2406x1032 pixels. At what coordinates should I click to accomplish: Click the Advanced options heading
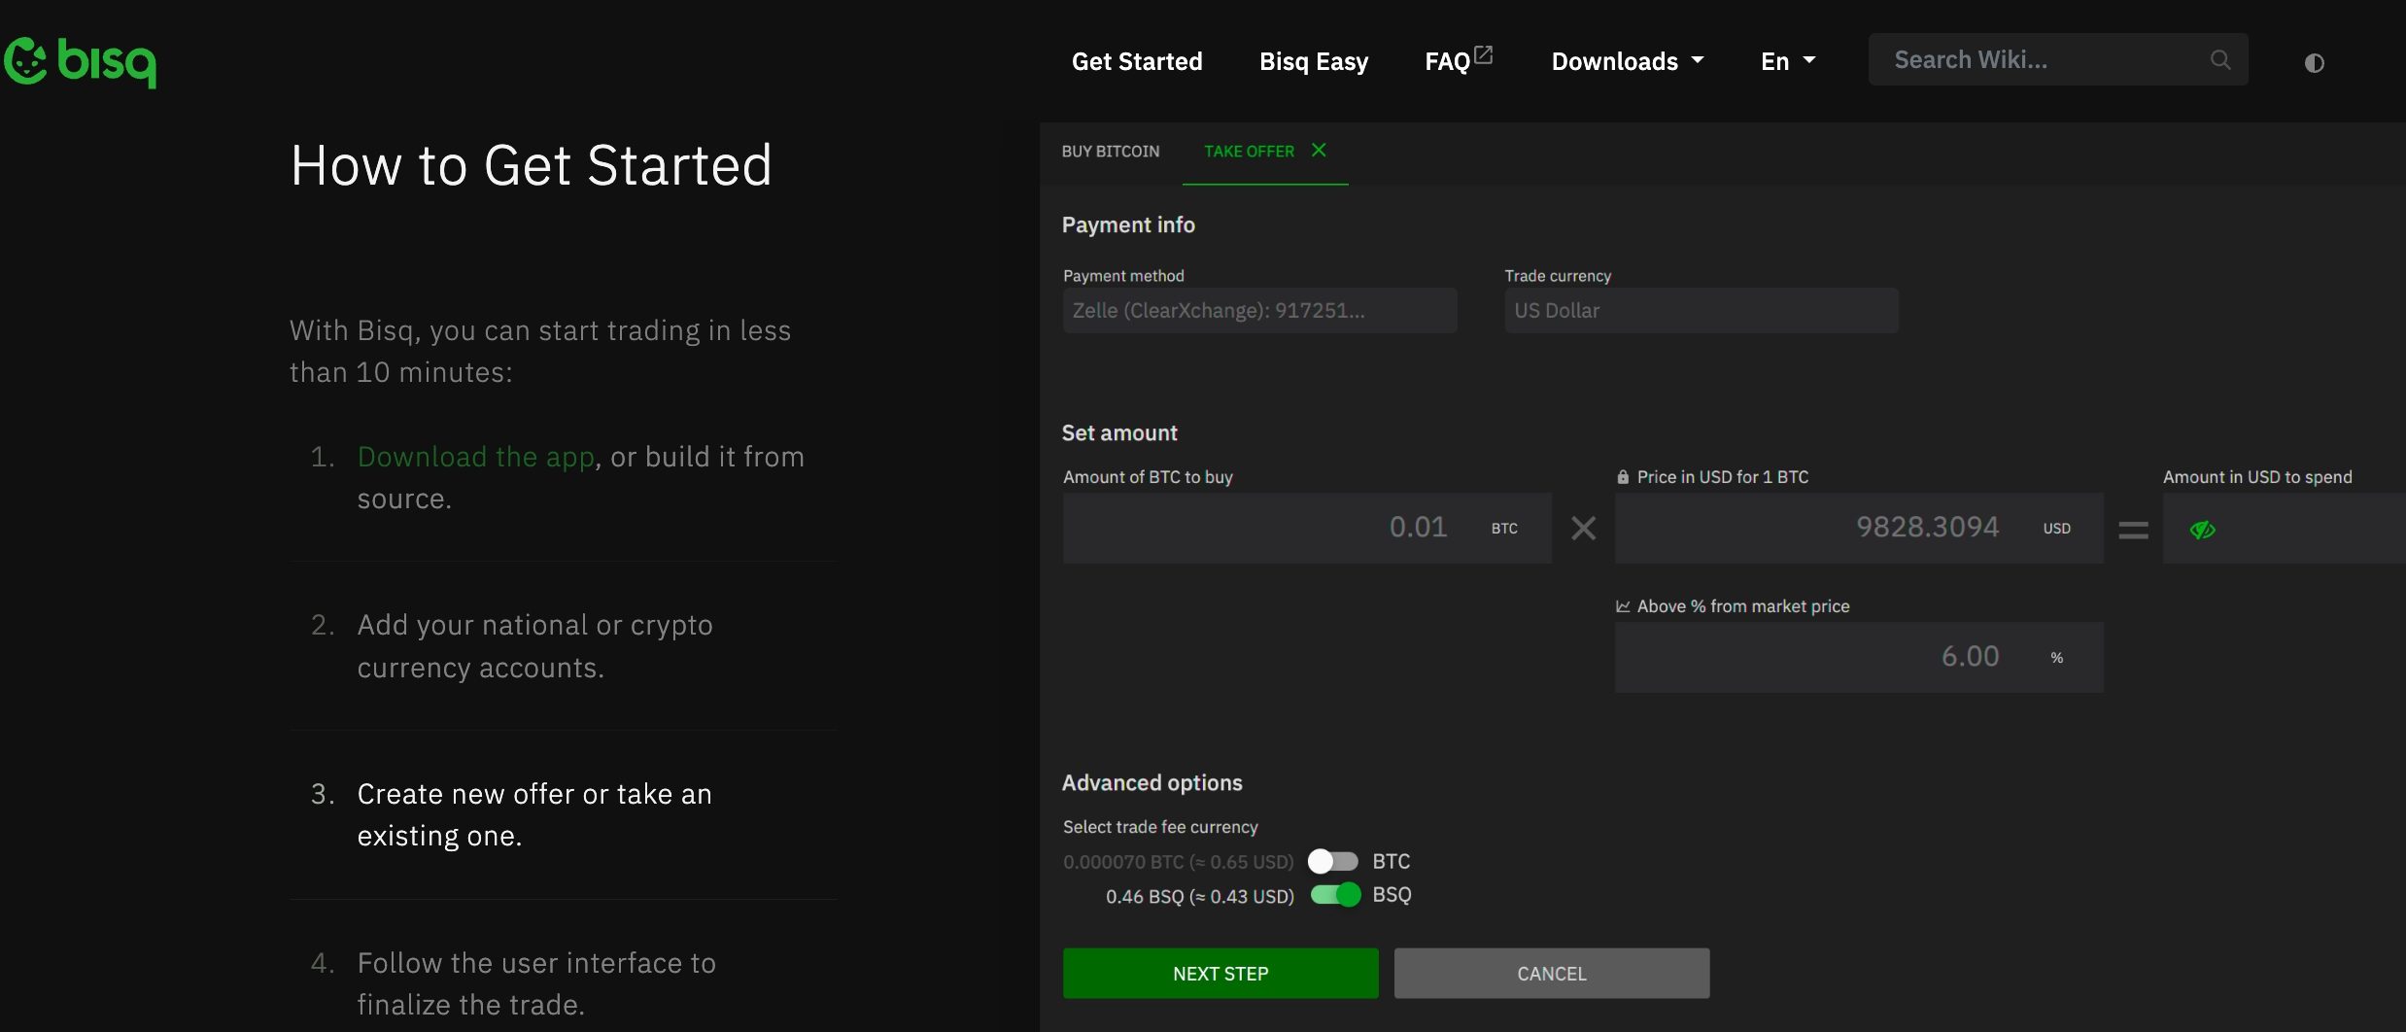1152,783
